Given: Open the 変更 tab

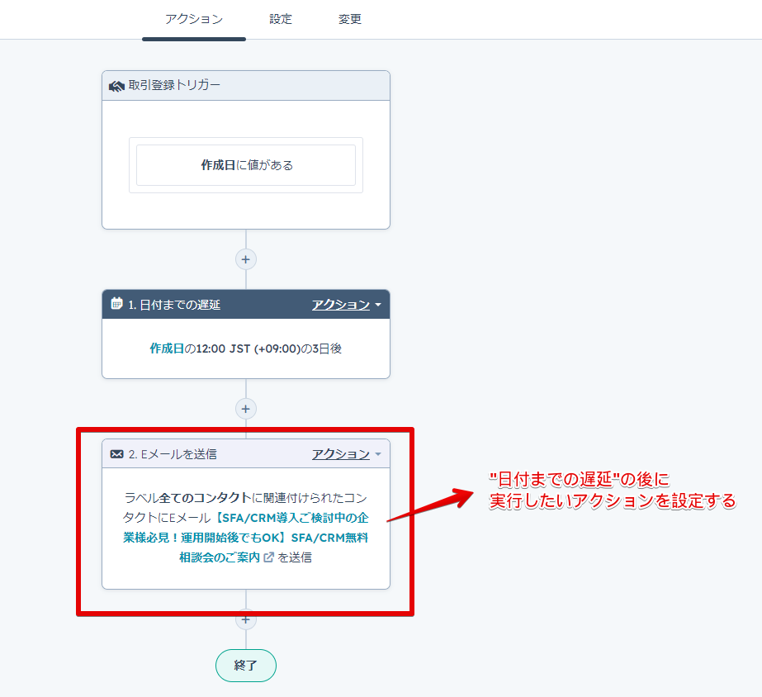Looking at the screenshot, I should [349, 19].
